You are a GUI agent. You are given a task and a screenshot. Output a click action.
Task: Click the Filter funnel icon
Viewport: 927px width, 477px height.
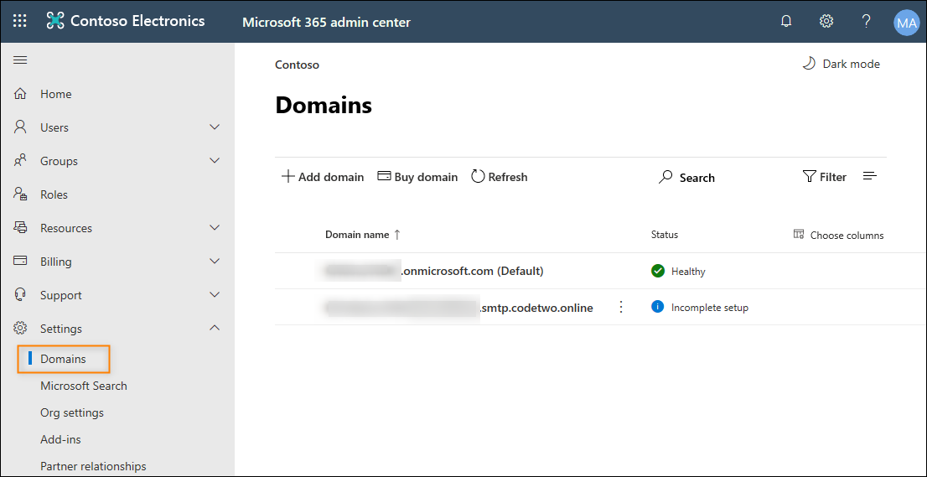click(810, 177)
